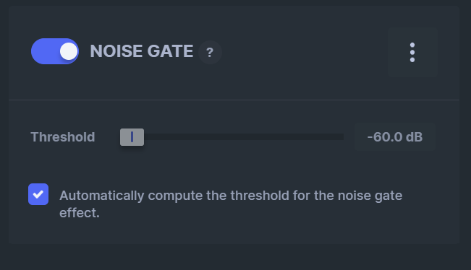471x270 pixels.
Task: Open the Noise Gate help question mark
Action: pyautogui.click(x=210, y=53)
